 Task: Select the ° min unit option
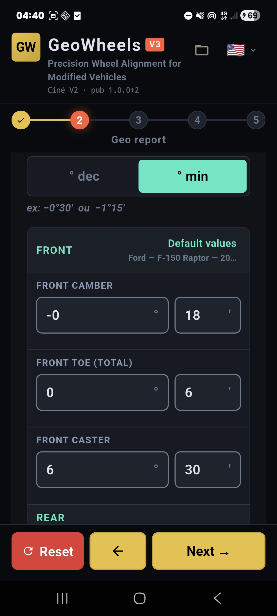(192, 176)
